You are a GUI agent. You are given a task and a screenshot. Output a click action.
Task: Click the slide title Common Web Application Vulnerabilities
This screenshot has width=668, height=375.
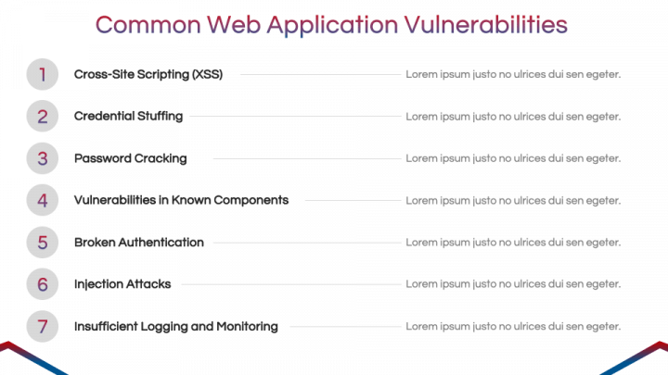pyautogui.click(x=331, y=25)
